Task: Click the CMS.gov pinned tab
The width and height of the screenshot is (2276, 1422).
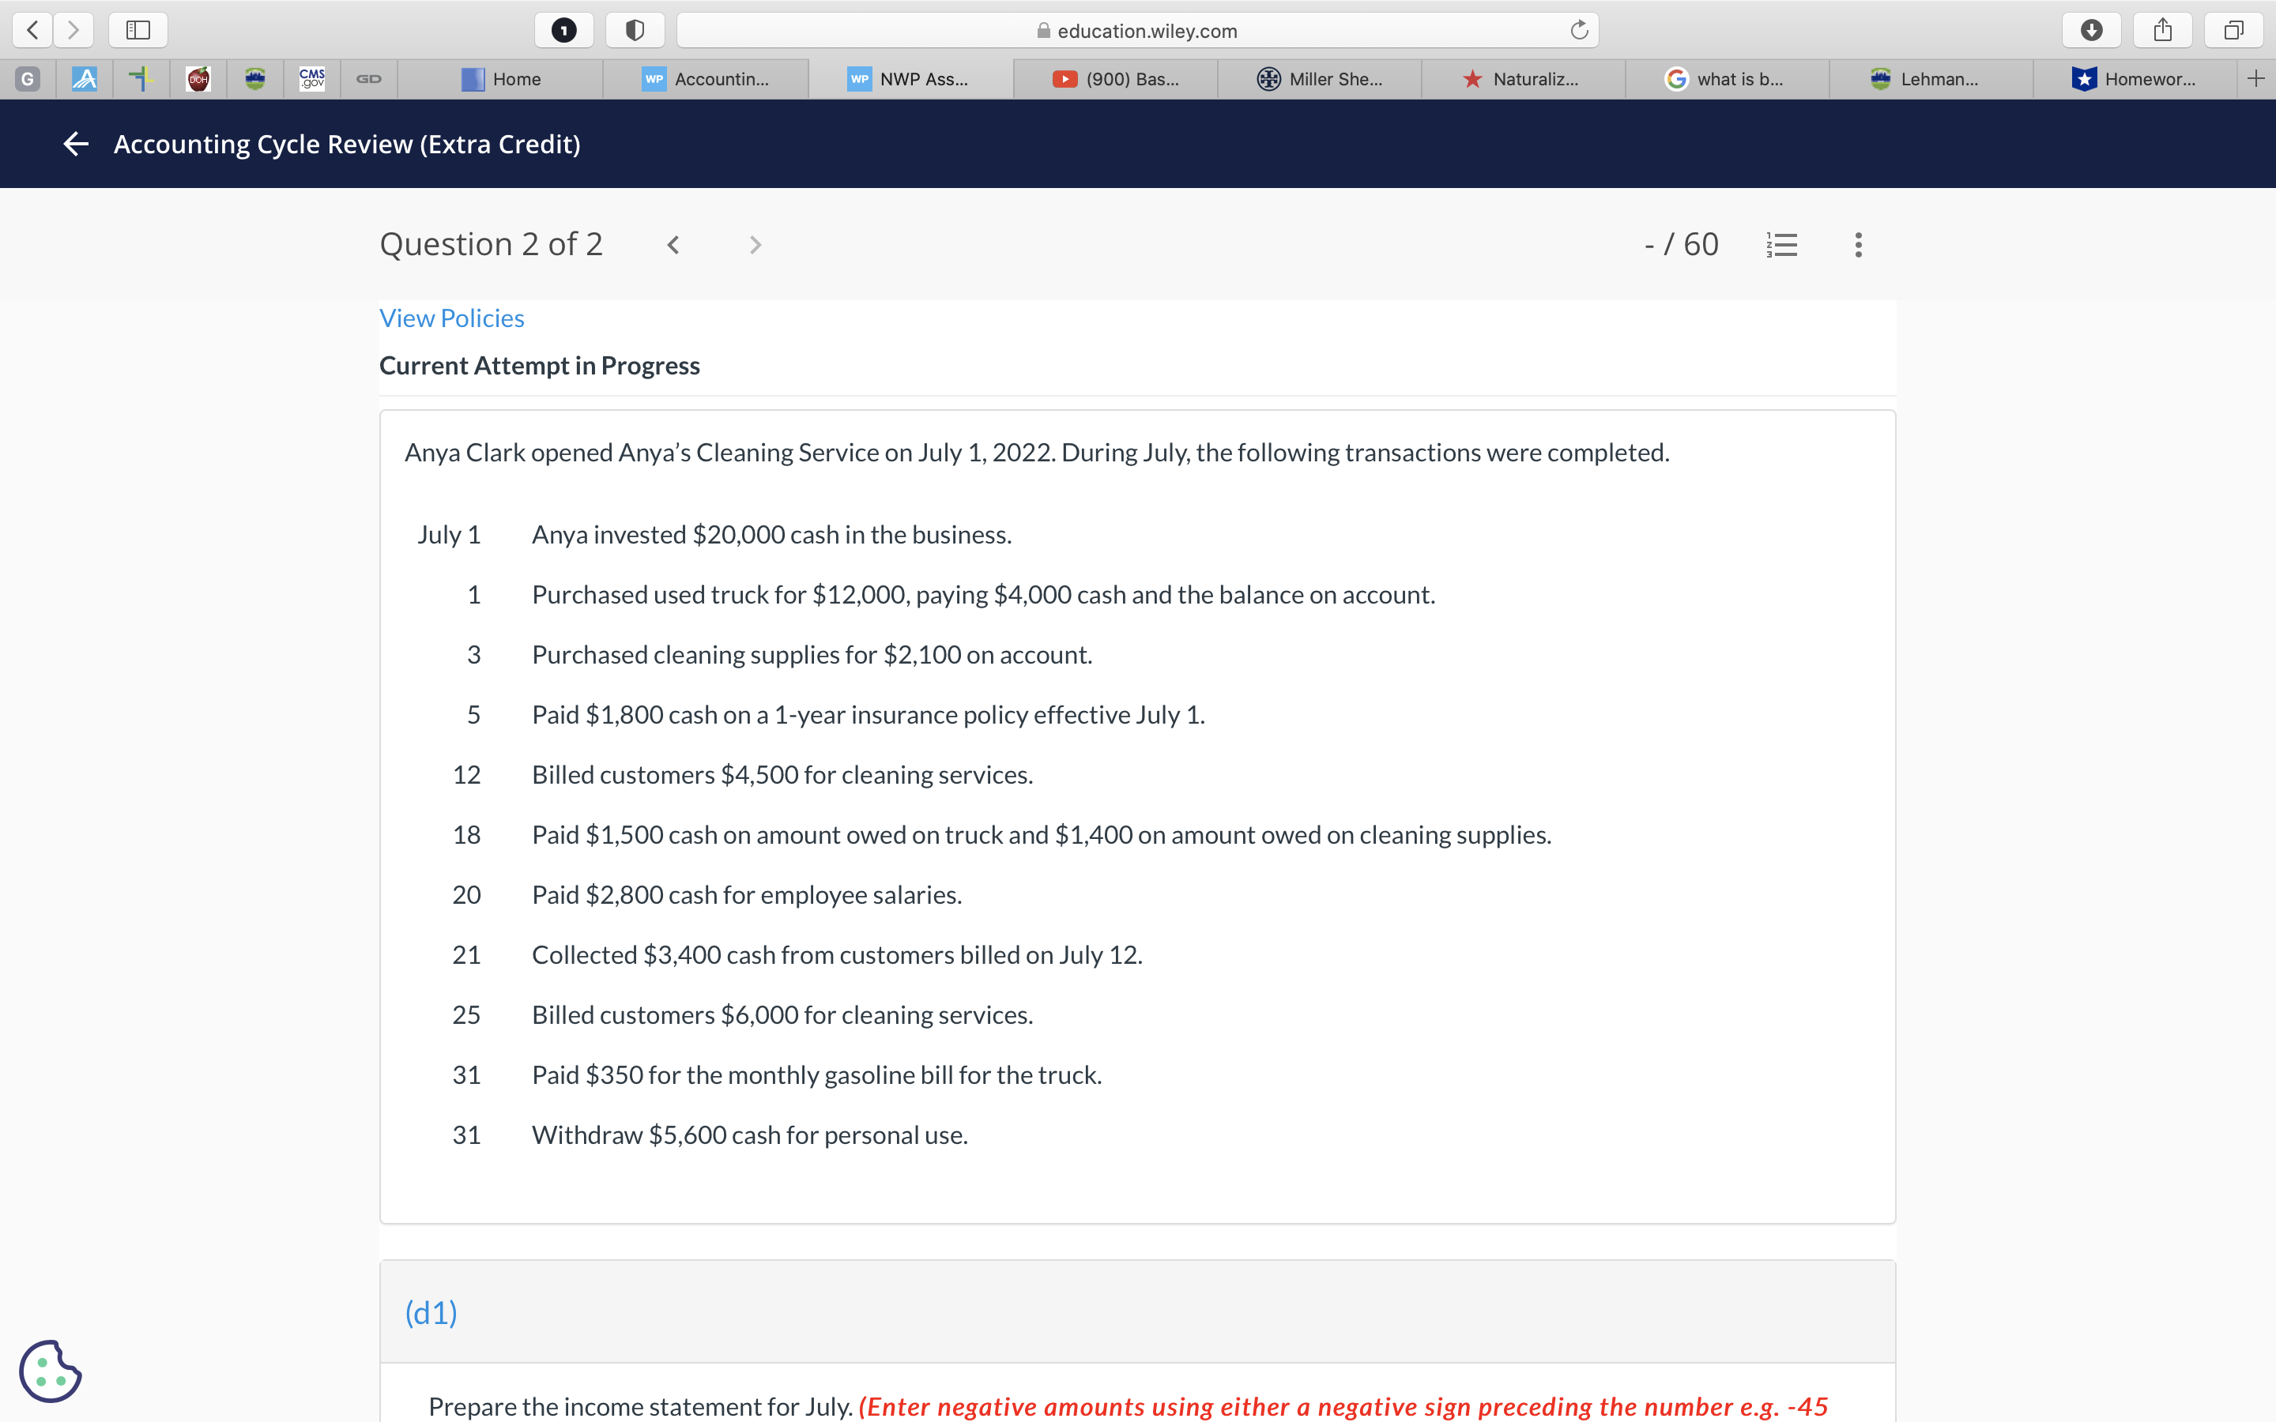Action: [x=311, y=79]
